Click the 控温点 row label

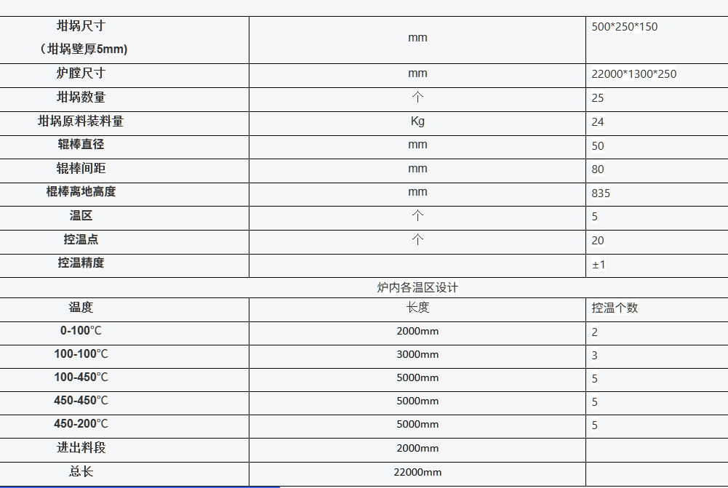point(81,239)
